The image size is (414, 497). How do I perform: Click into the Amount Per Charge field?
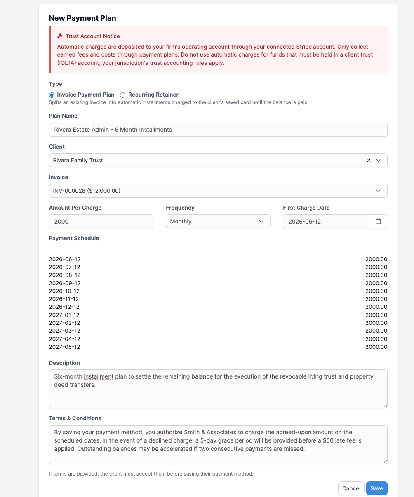[x=101, y=221]
